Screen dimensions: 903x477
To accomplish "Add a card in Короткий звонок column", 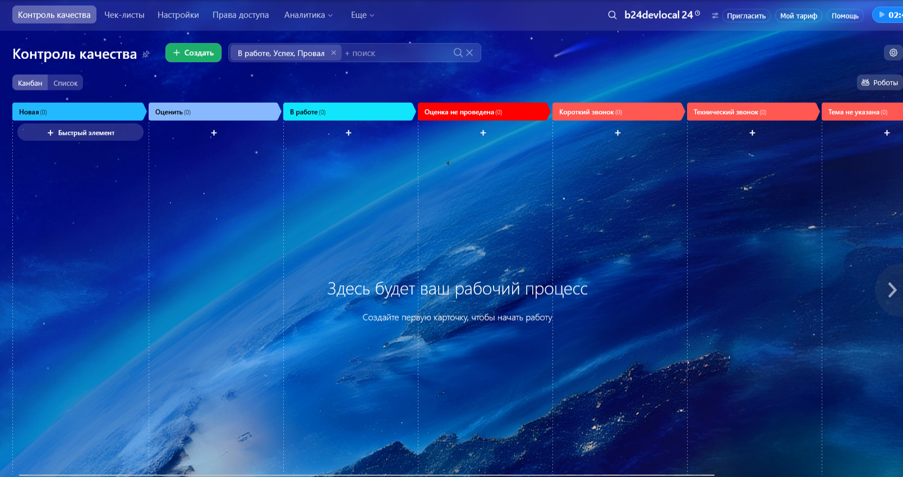I will tap(618, 133).
